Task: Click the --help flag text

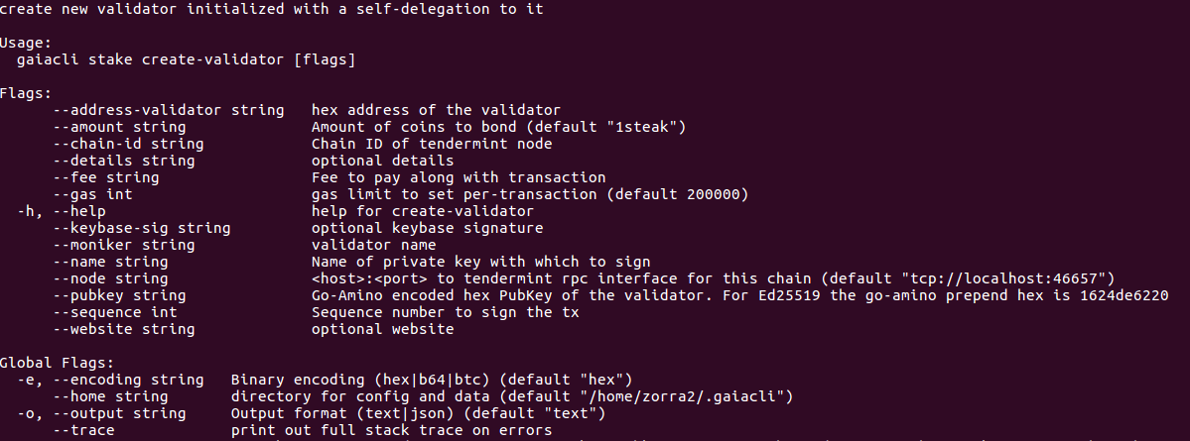Action: point(79,211)
